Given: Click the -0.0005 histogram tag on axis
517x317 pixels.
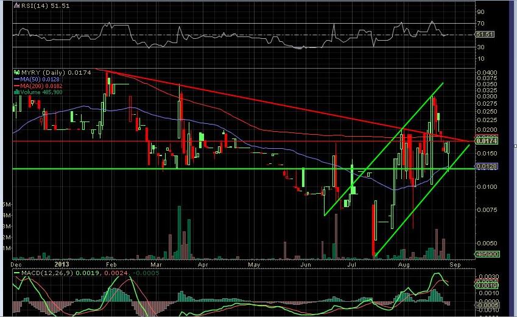Looking at the screenshot, I should point(487,305).
